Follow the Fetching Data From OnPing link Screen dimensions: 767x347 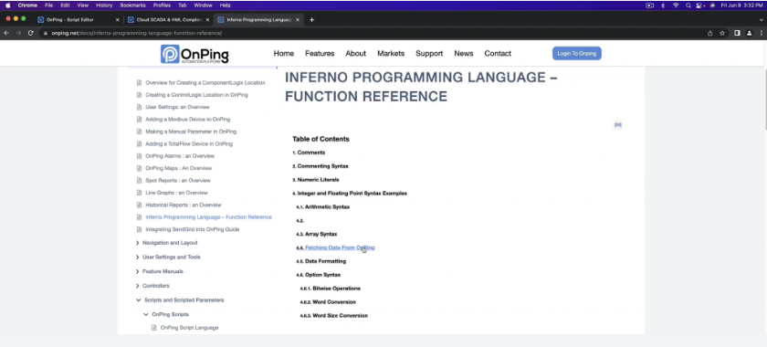(340, 247)
